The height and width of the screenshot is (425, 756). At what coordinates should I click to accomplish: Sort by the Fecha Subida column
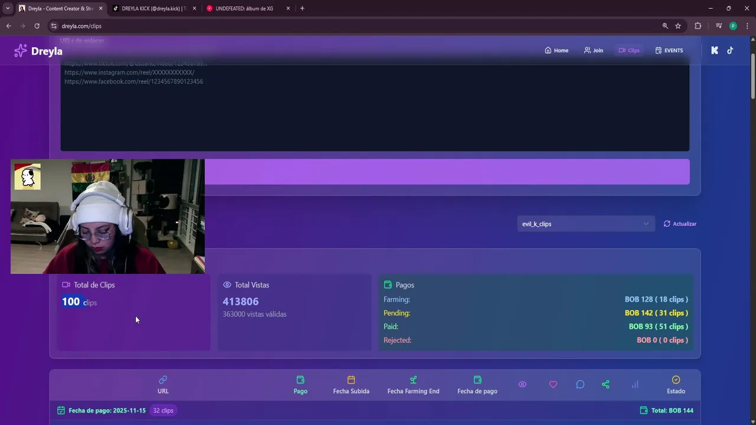[x=351, y=385]
